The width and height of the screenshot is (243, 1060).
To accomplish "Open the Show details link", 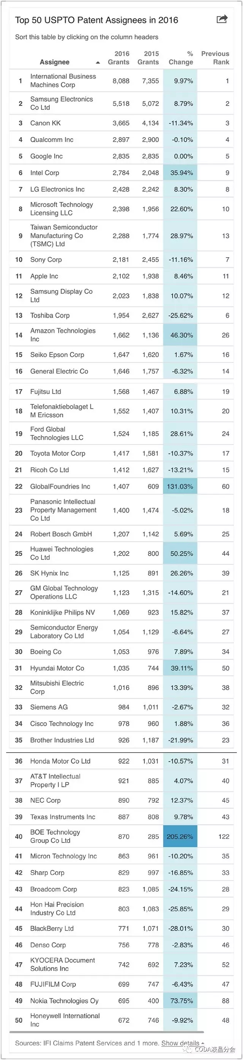I will 180,1043.
